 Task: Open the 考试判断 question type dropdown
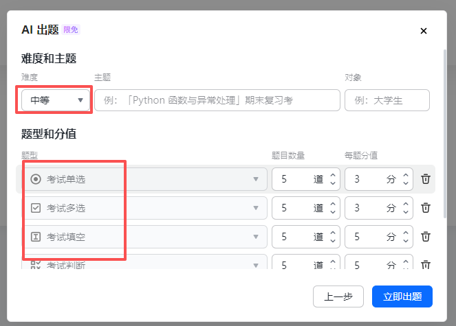[144, 262]
